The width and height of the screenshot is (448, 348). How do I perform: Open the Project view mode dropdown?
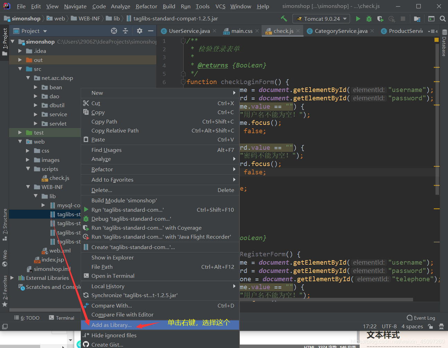[x=45, y=31]
